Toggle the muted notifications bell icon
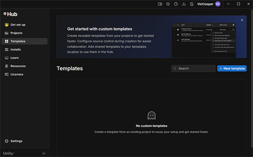This screenshot has width=253, height=157. (192, 4)
